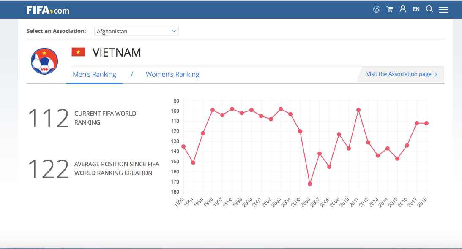Select the 2016 data point on chart

[407, 146]
